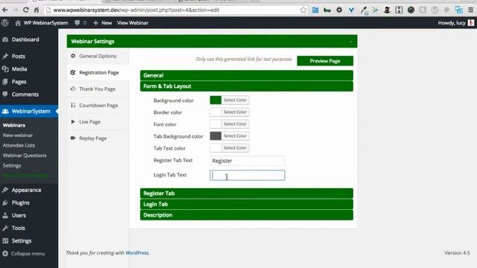Open Webinar Questions submenu link

[25, 156]
